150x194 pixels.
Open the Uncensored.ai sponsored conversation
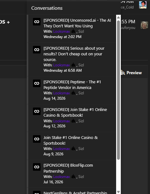point(77,23)
